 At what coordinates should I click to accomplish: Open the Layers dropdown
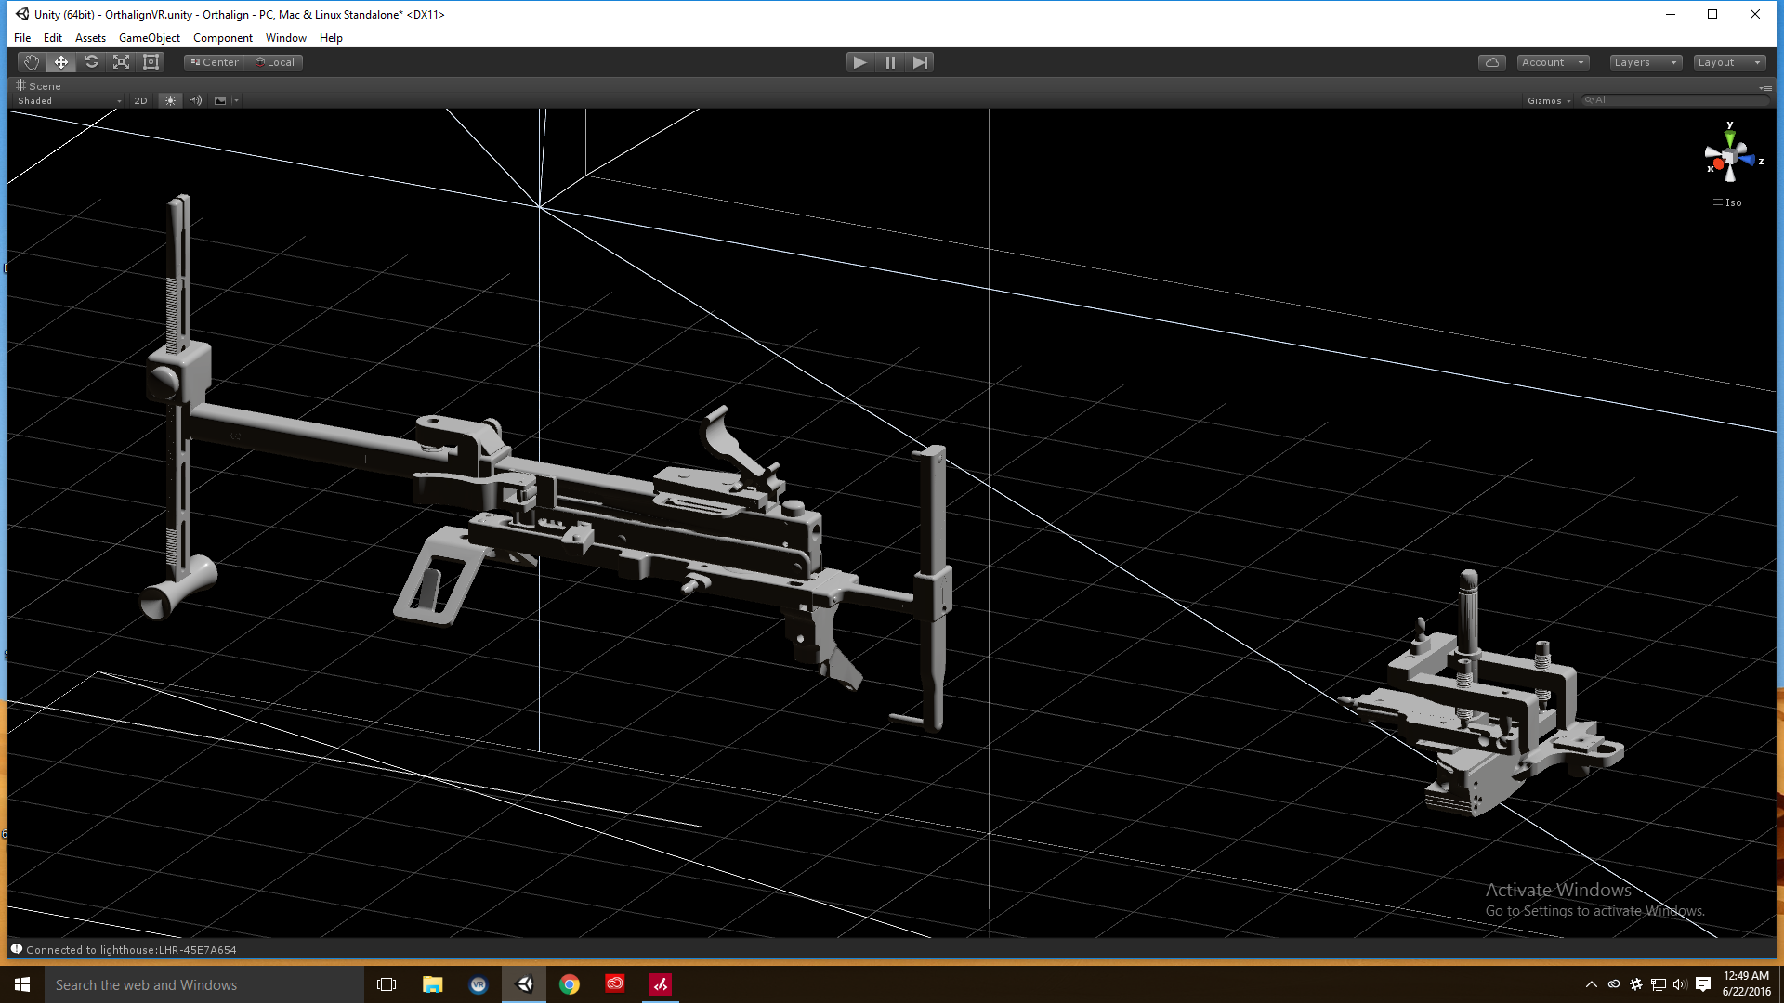pos(1646,62)
